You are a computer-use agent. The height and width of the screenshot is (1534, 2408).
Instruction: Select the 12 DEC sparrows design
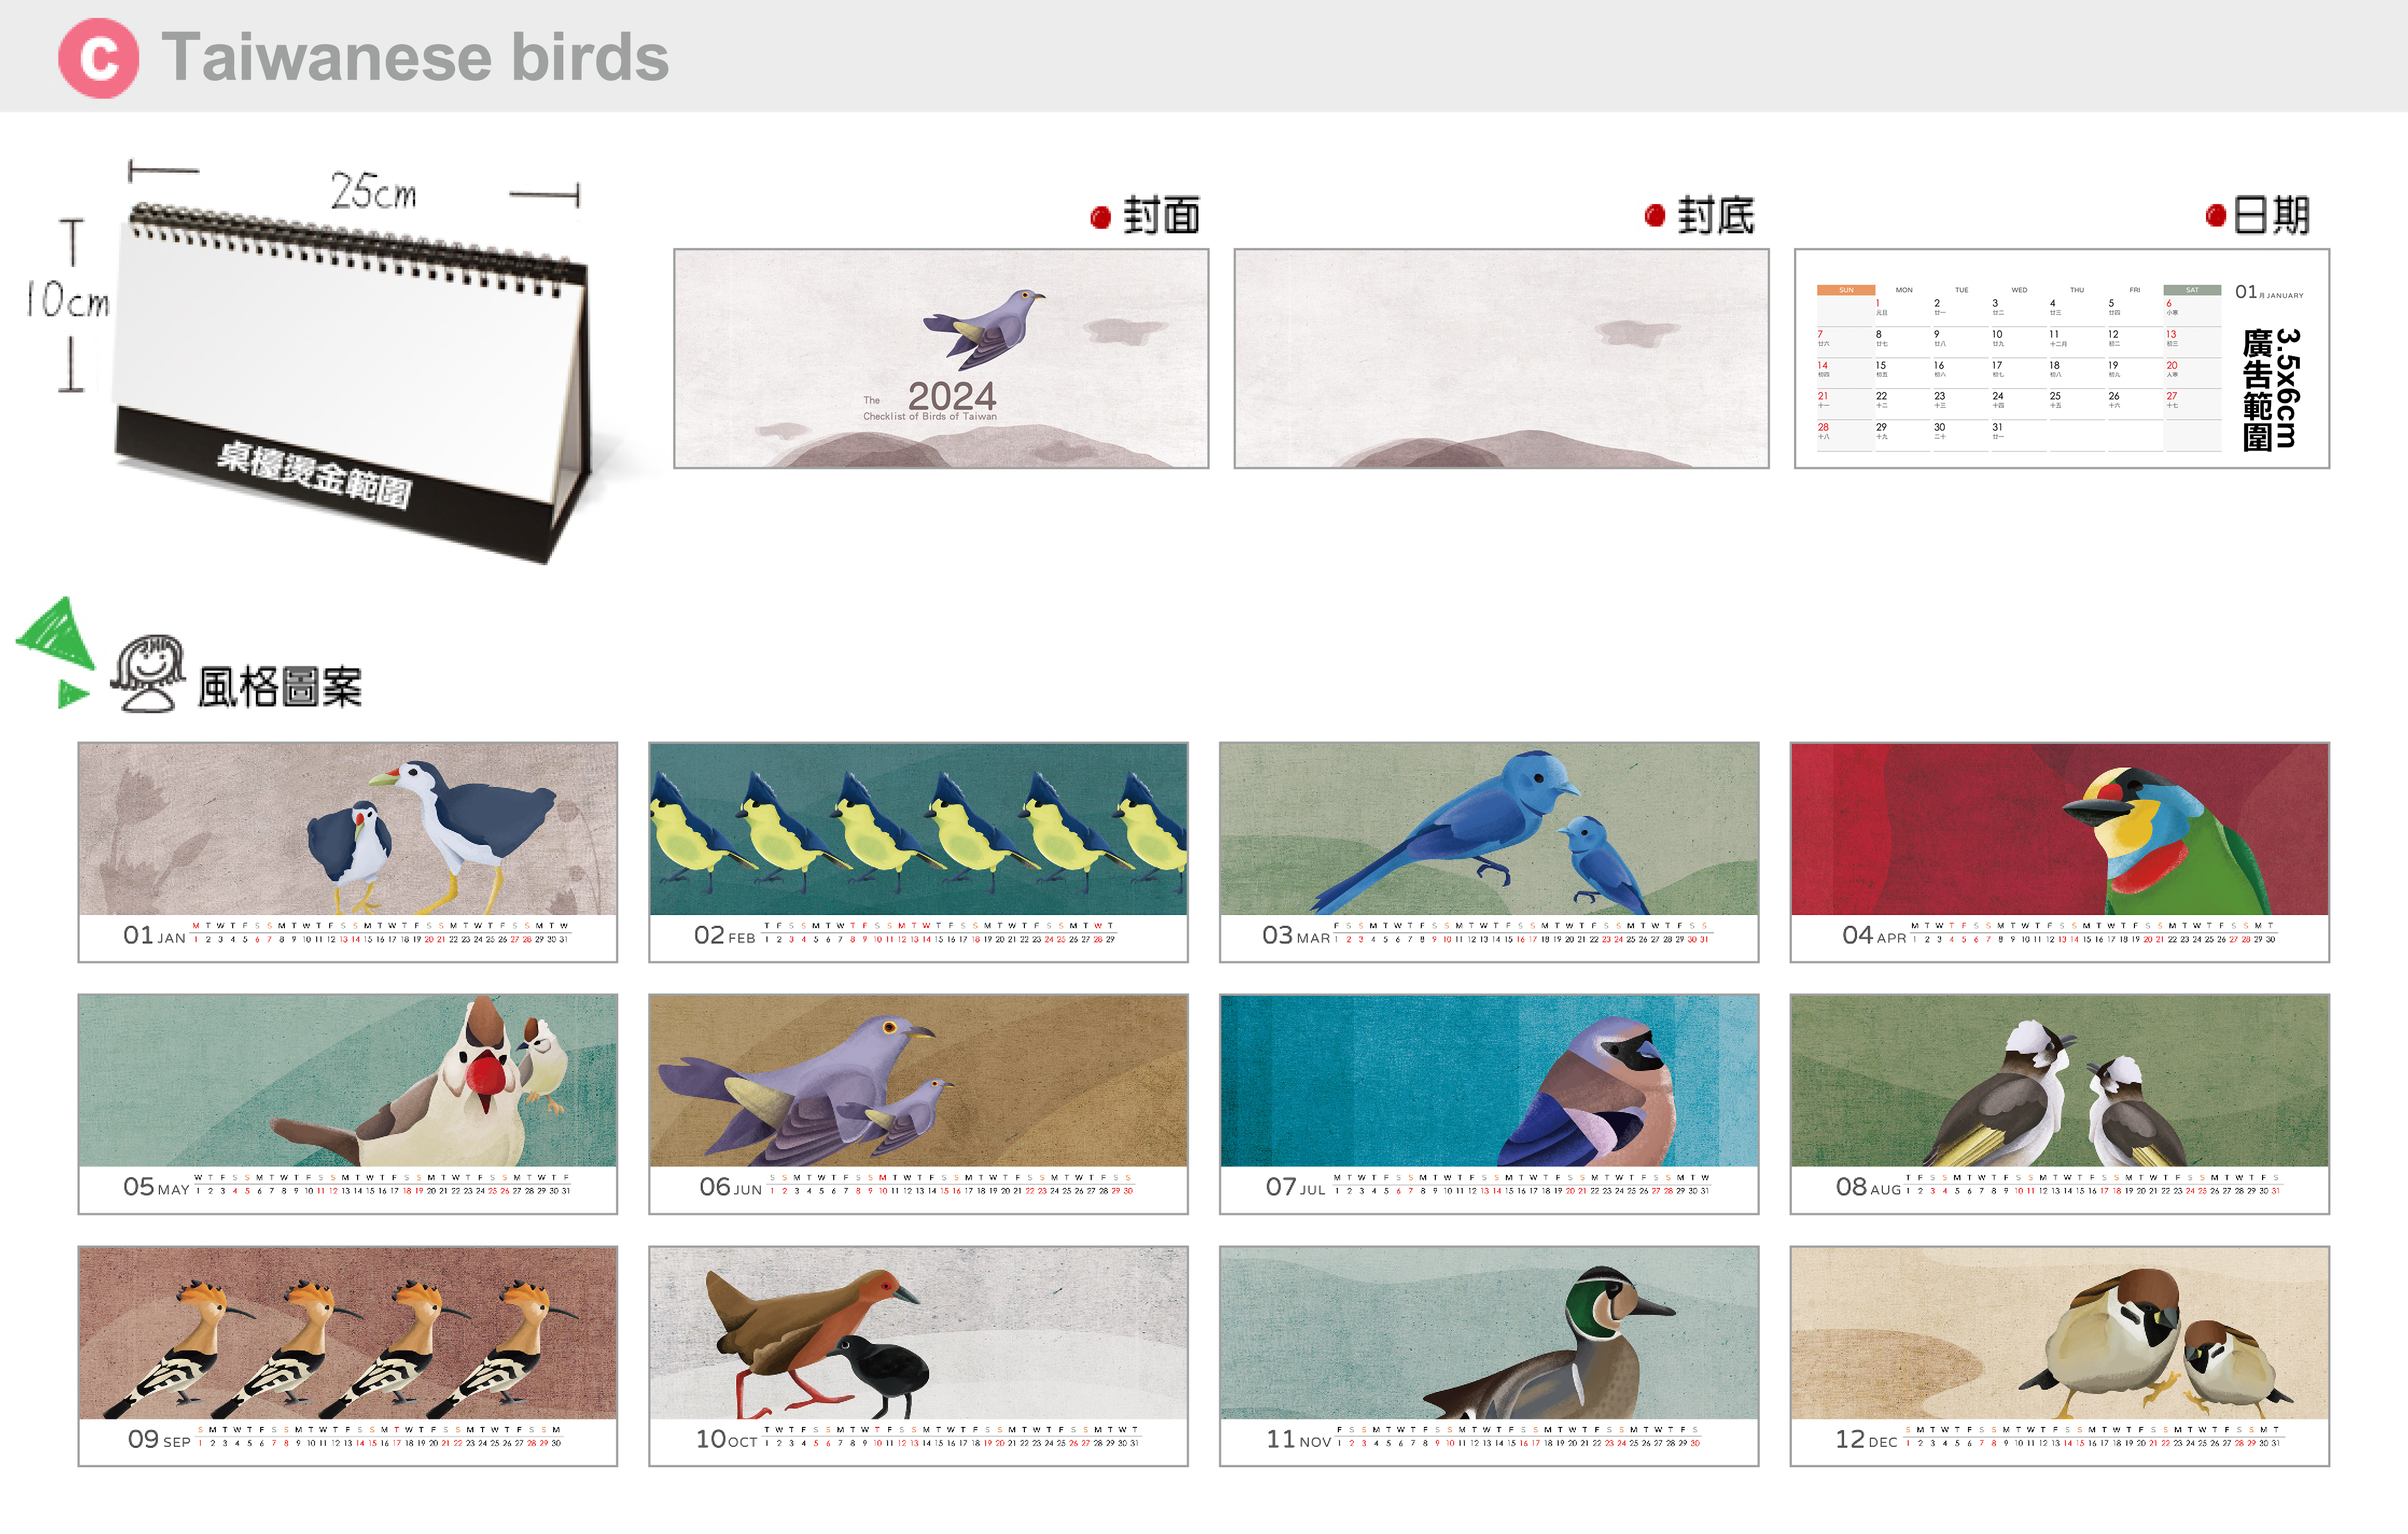pyautogui.click(x=2059, y=1355)
